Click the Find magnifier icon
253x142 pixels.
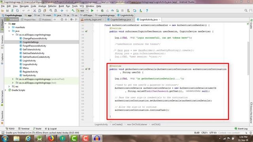click(51, 11)
